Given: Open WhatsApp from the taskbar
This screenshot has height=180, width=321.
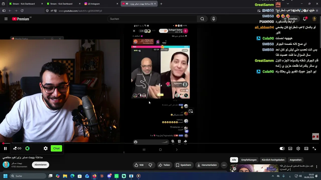Looking at the screenshot, I should tap(116, 176).
